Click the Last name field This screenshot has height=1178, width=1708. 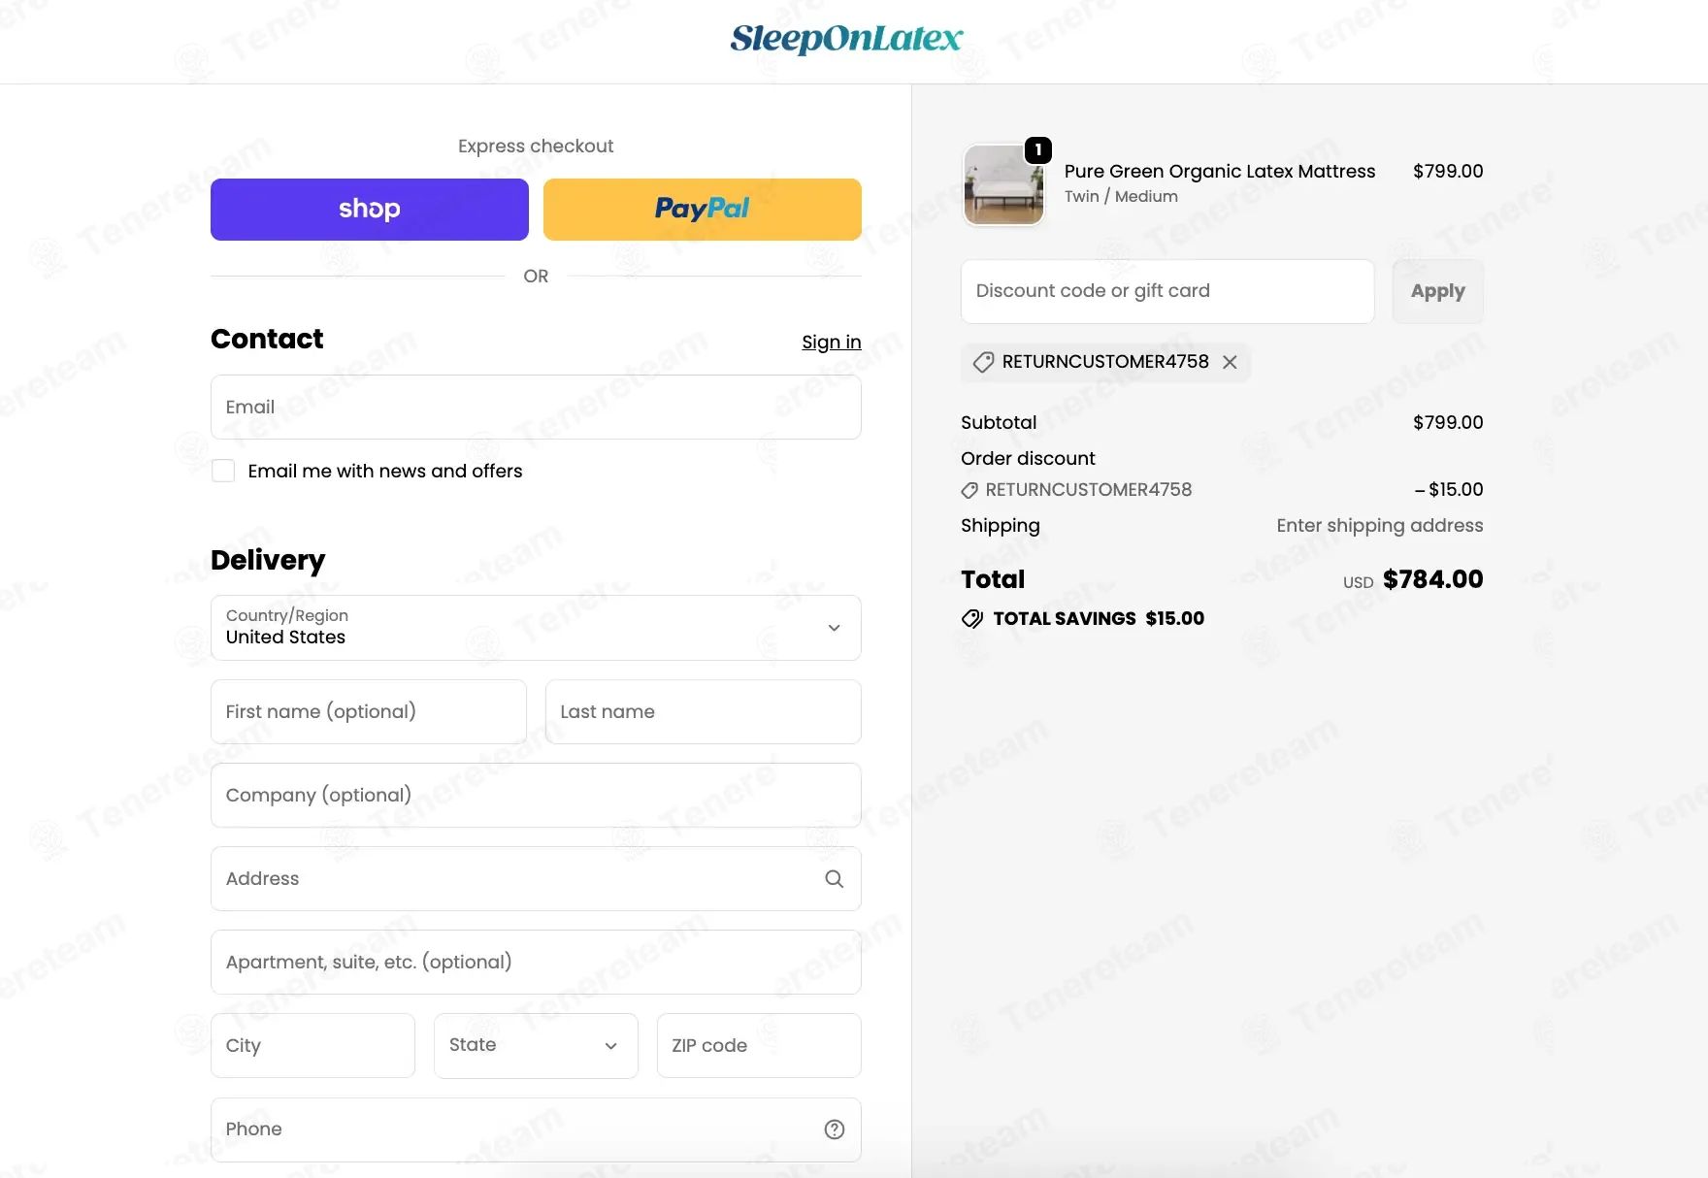pyautogui.click(x=704, y=711)
